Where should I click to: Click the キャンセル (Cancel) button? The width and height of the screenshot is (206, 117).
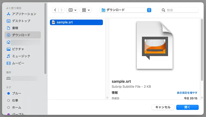tap(163, 107)
